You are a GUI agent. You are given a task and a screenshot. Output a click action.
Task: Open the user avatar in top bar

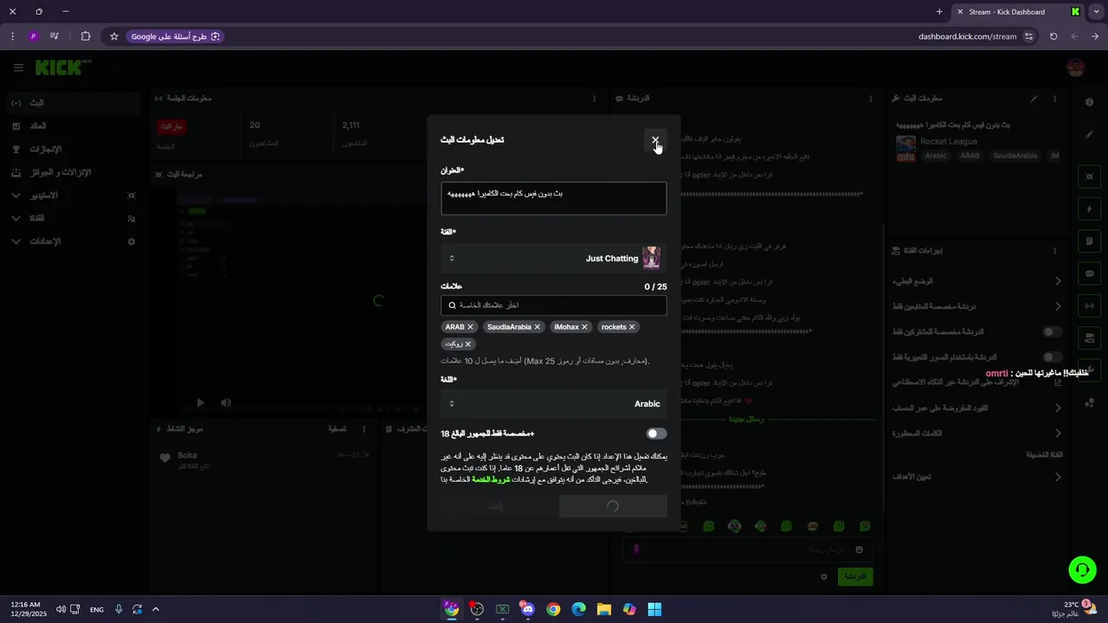point(1075,67)
